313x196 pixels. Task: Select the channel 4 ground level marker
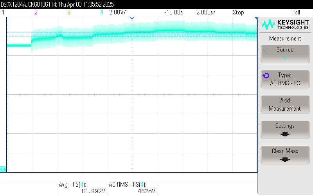pos(3,170)
